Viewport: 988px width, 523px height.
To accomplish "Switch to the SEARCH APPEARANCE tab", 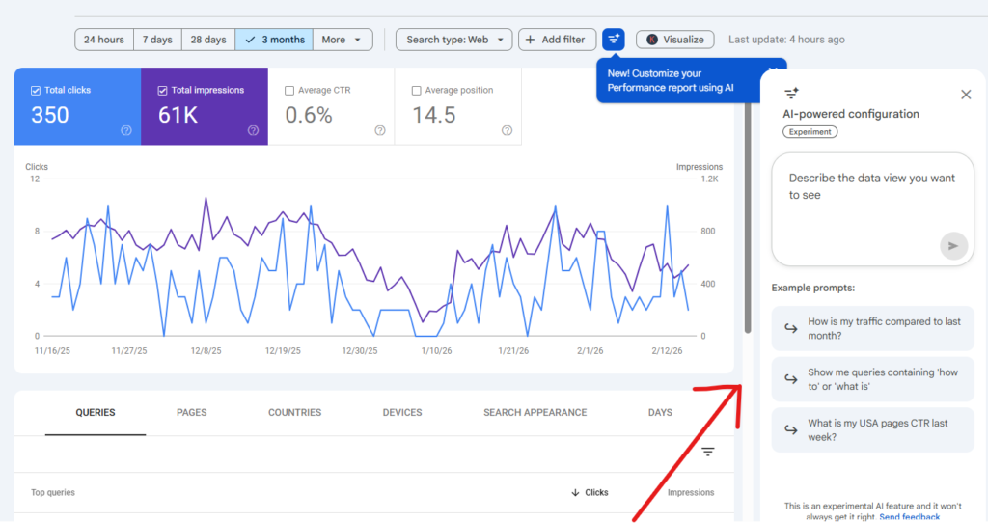I will click(535, 413).
